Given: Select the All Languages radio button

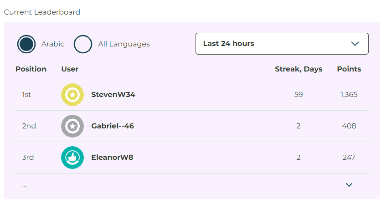Looking at the screenshot, I should (x=83, y=44).
